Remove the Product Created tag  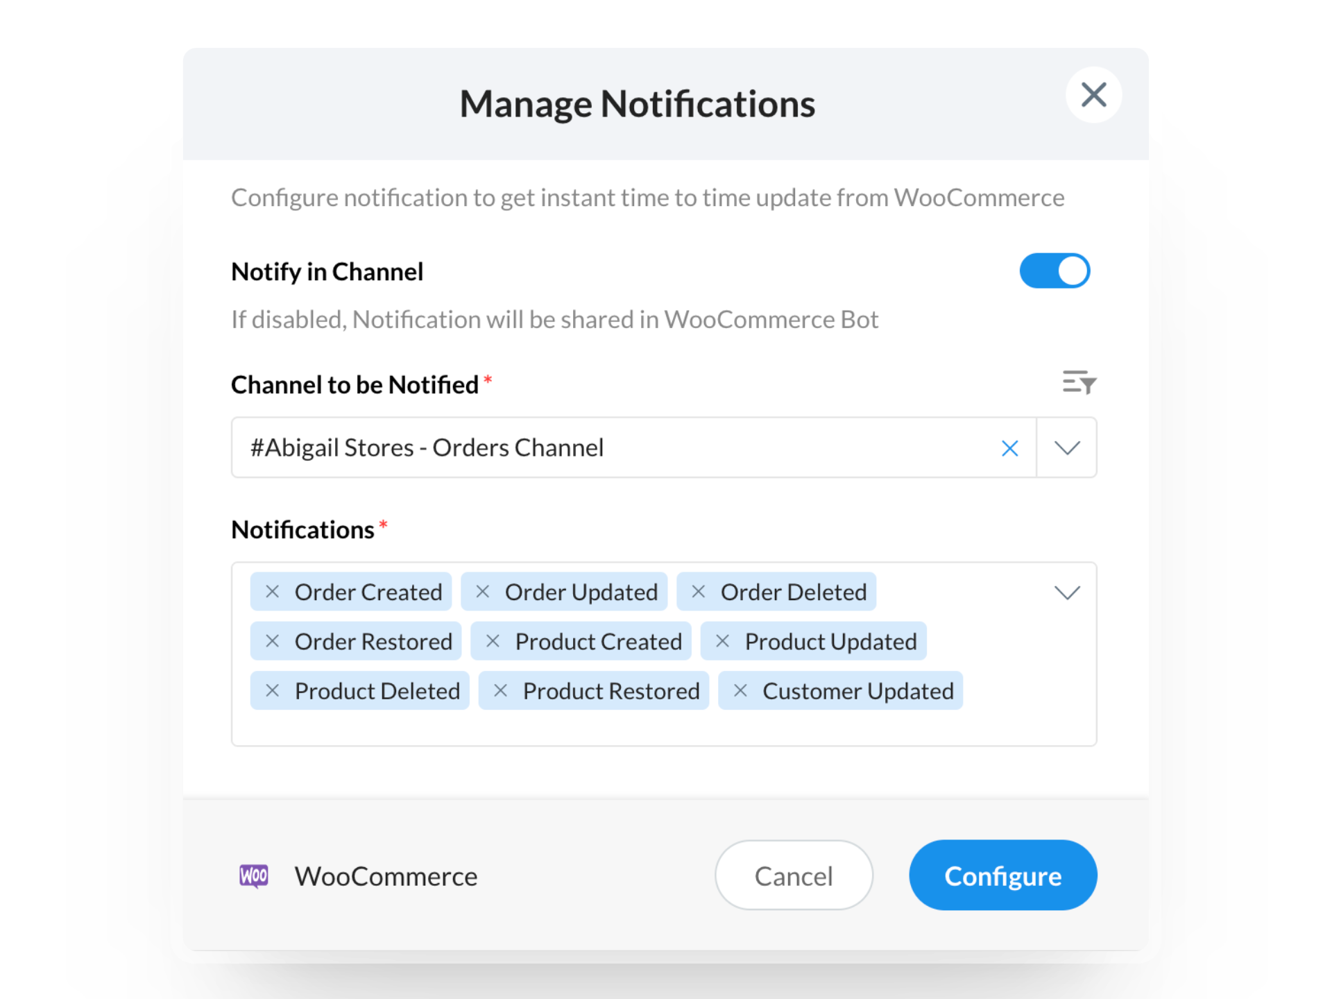pos(493,641)
